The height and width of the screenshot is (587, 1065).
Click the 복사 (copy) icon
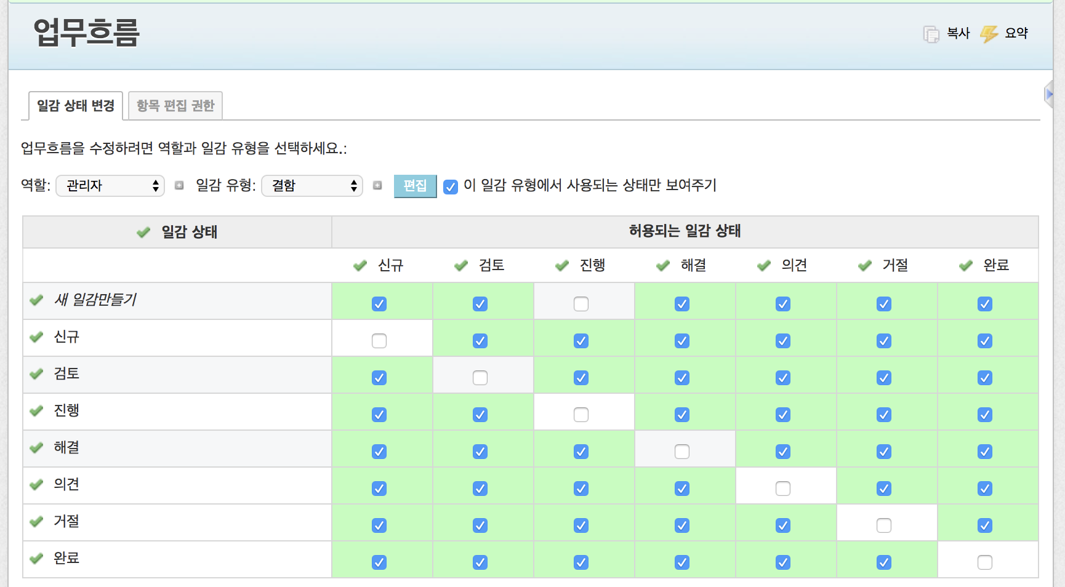(931, 34)
